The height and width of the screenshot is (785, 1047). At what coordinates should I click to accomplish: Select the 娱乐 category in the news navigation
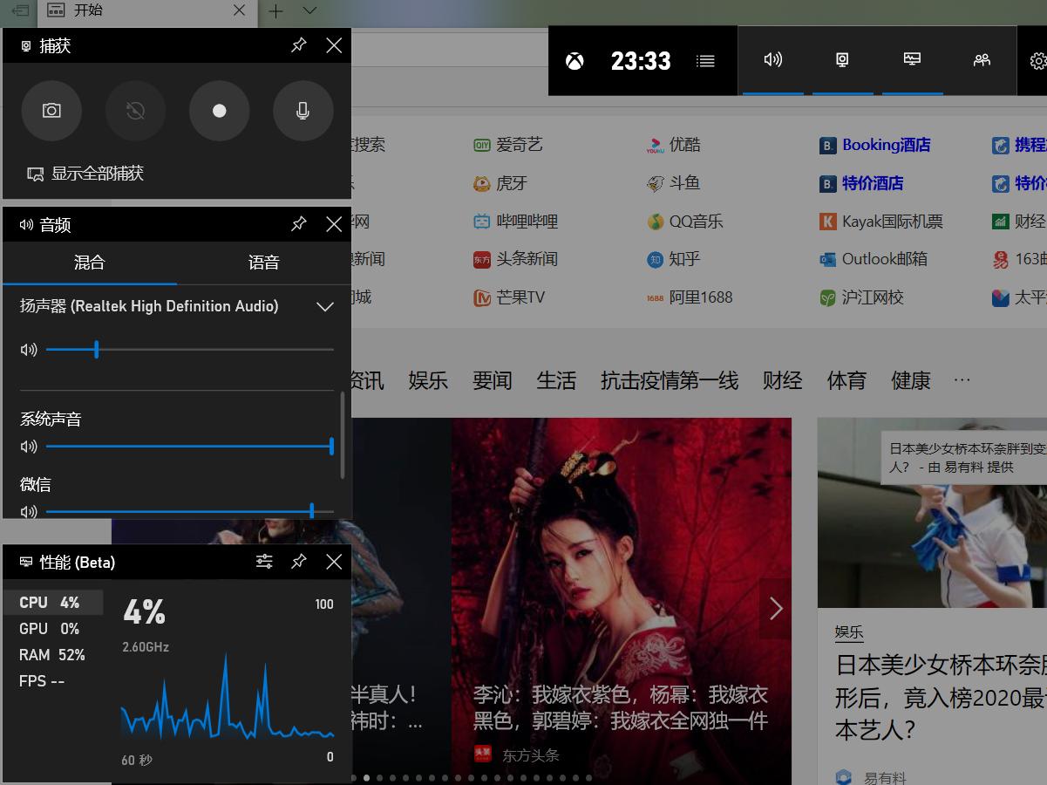coord(428,379)
